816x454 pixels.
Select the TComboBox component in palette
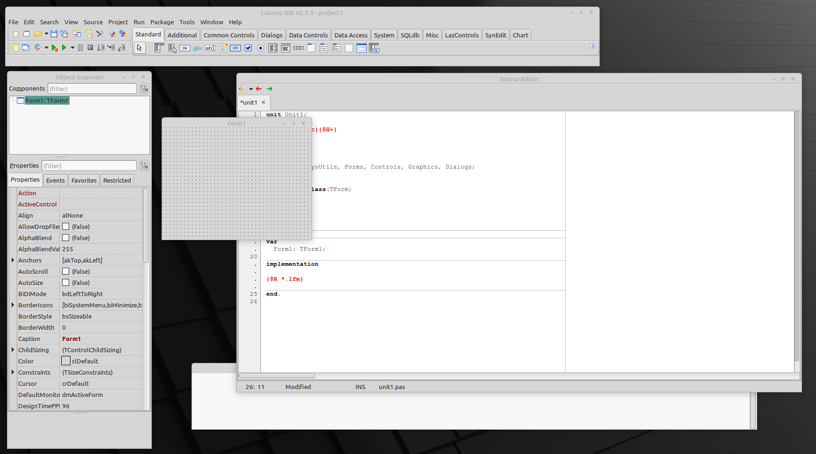click(285, 48)
